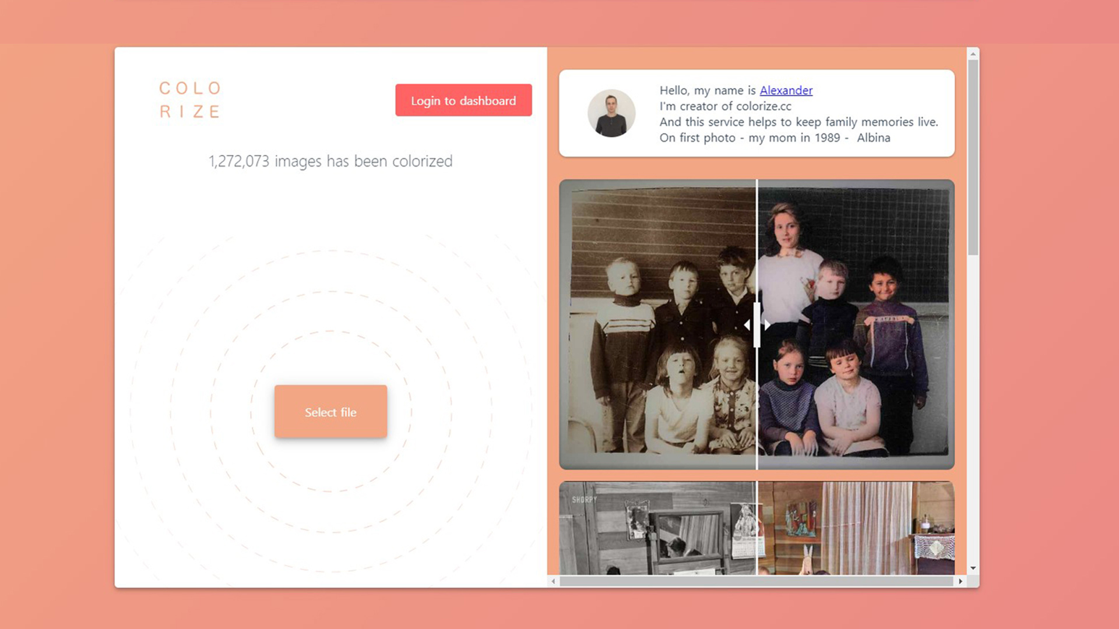1119x629 pixels.
Task: Click the down arrow of the vertical scrollbar
Action: pyautogui.click(x=972, y=568)
